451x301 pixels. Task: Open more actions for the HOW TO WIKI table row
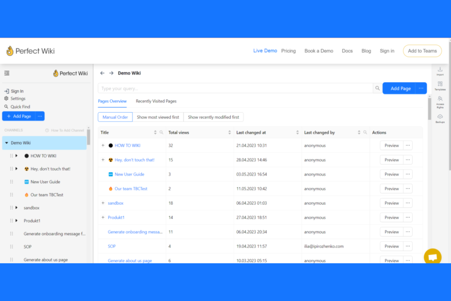(408, 145)
